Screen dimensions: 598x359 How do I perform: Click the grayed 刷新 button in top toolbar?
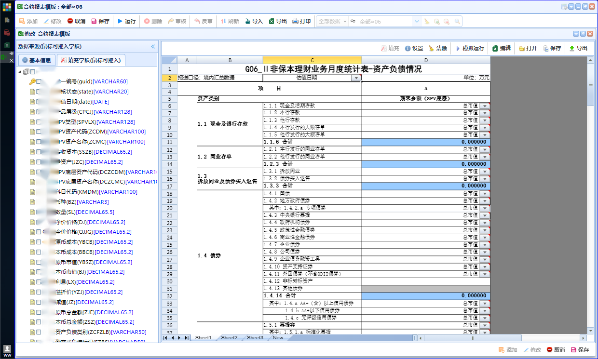(230, 21)
